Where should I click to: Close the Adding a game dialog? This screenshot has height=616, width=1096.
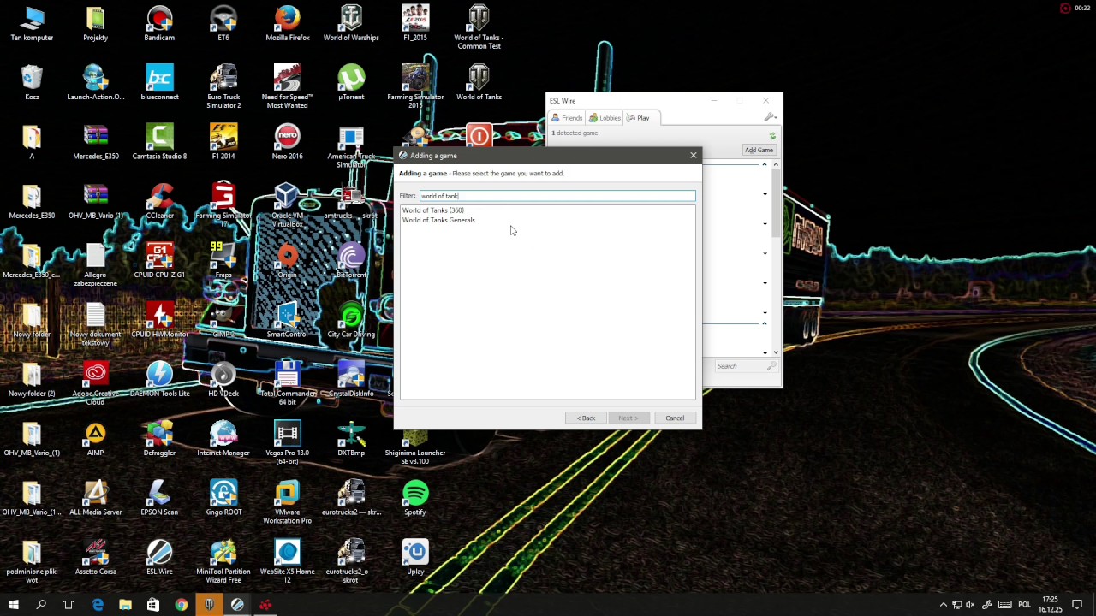coord(694,155)
